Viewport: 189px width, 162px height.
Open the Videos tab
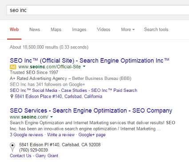click(x=104, y=29)
